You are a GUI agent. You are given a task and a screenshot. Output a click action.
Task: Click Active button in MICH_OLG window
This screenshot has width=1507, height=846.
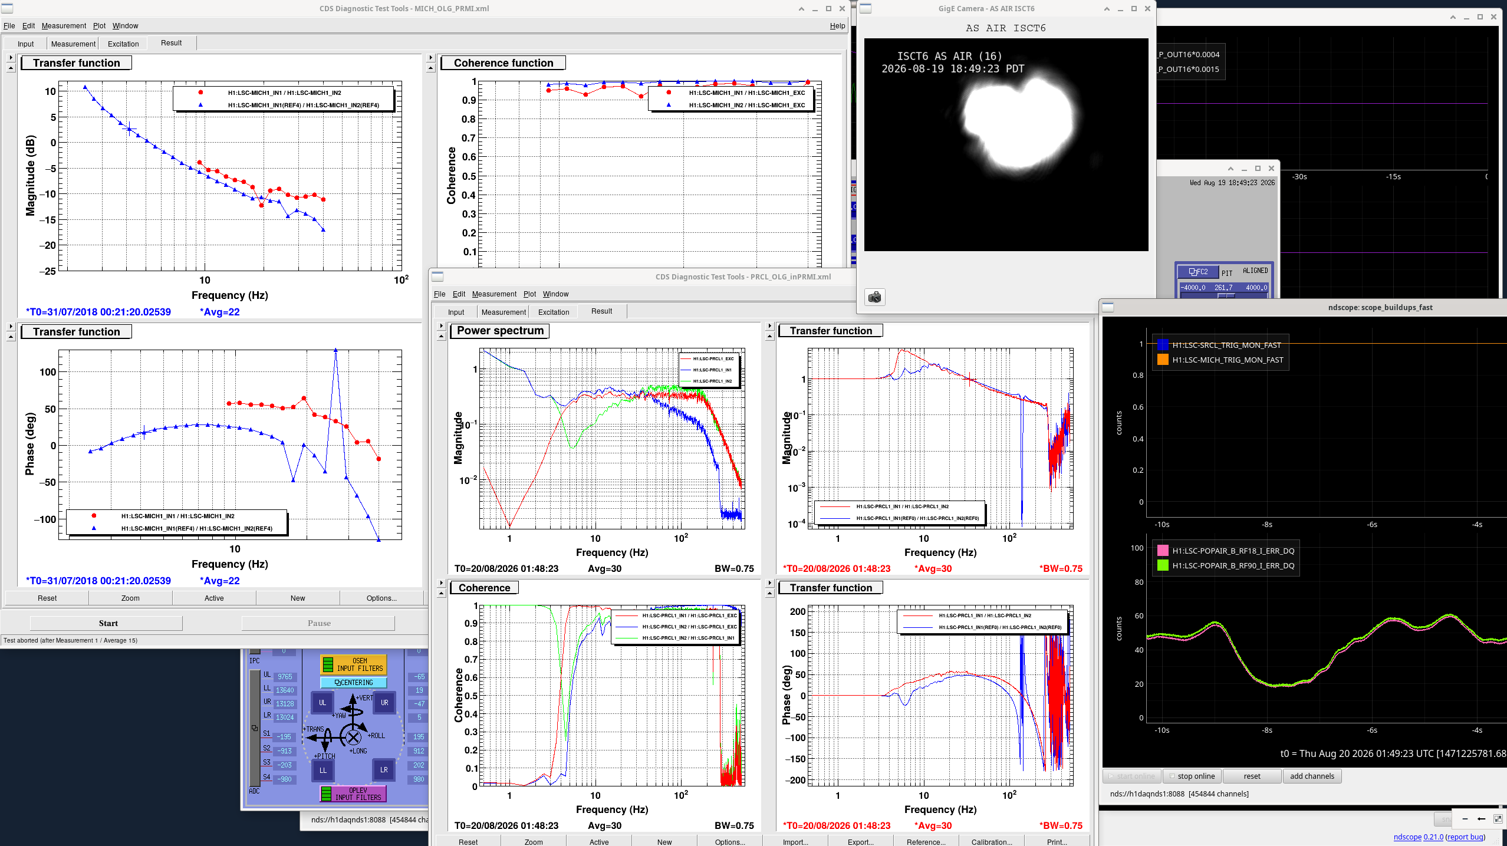coord(214,598)
